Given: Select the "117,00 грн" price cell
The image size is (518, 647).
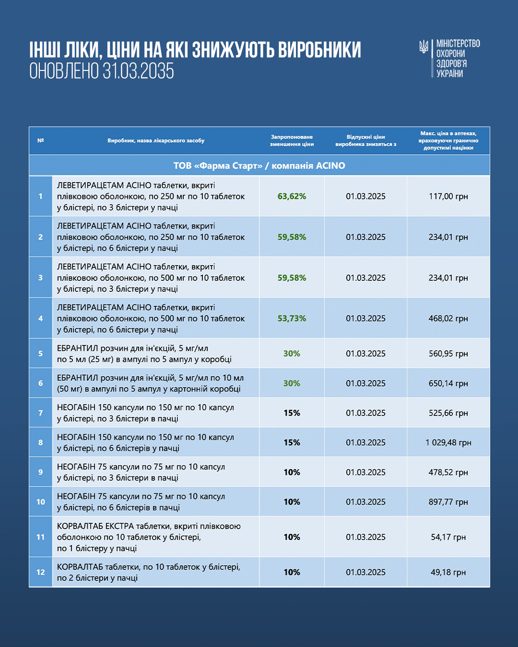Looking at the screenshot, I should pyautogui.click(x=448, y=196).
